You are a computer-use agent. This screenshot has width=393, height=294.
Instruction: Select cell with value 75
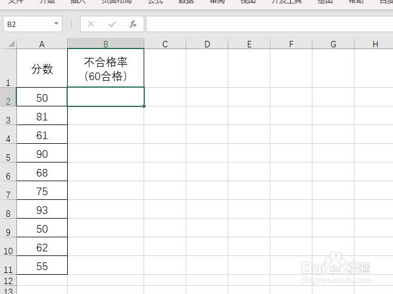pyautogui.click(x=42, y=190)
